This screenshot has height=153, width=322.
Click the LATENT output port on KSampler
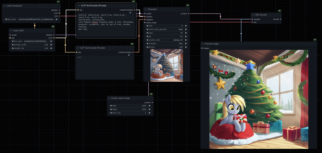(x=189, y=14)
